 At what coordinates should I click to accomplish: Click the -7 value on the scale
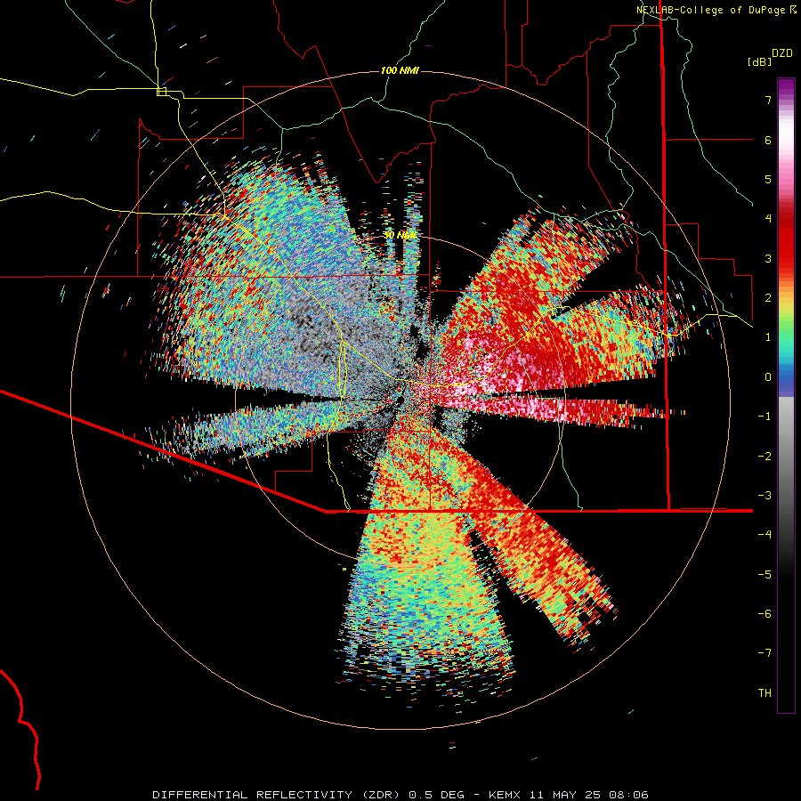[765, 653]
